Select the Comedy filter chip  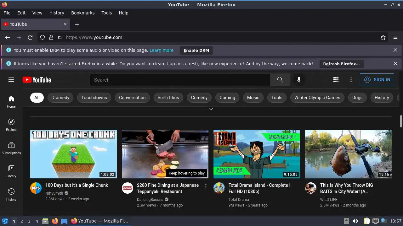[x=199, y=98]
